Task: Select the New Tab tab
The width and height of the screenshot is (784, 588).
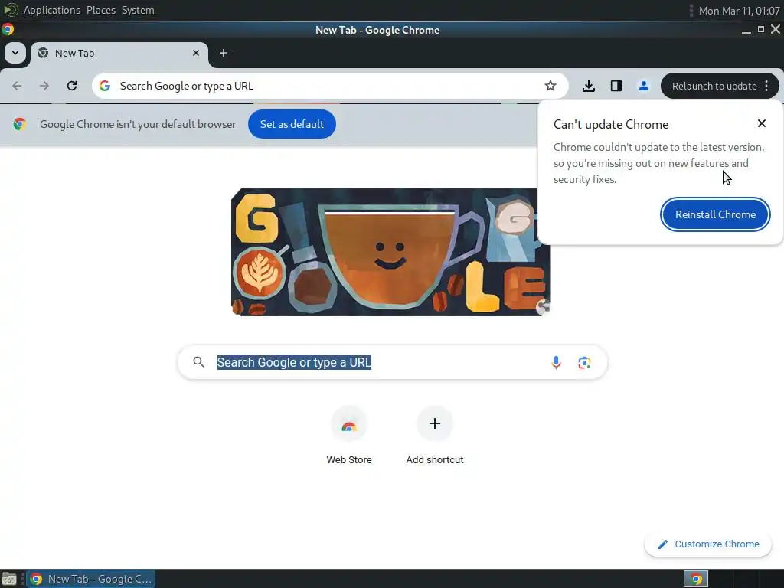Action: 119,53
